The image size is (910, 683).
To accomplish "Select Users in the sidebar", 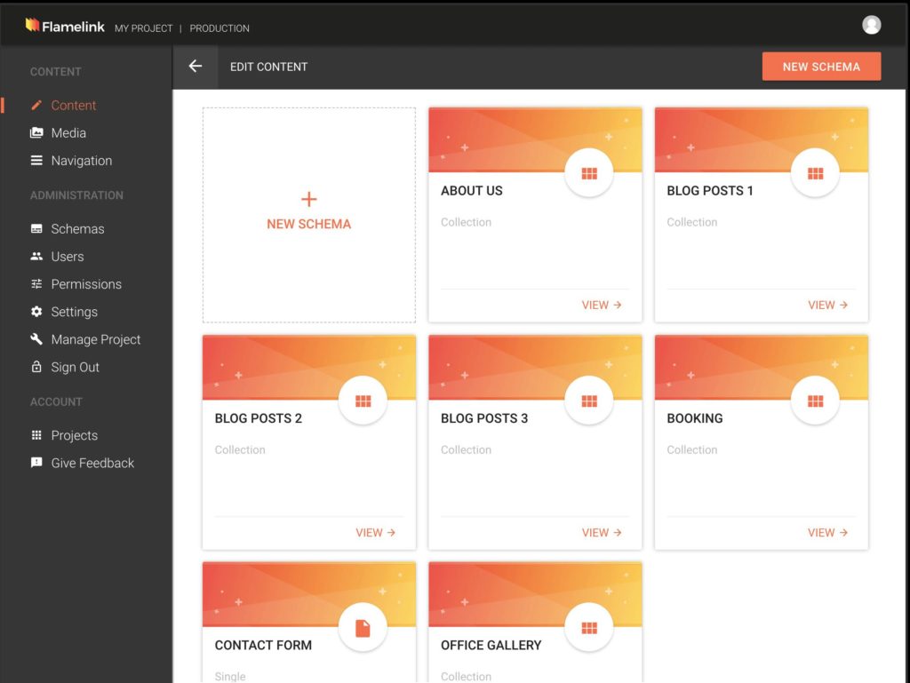I will coord(68,257).
